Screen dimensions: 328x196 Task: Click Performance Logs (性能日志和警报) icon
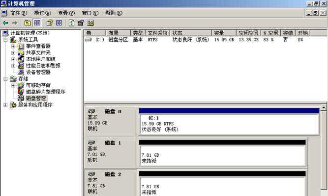pos(21,66)
